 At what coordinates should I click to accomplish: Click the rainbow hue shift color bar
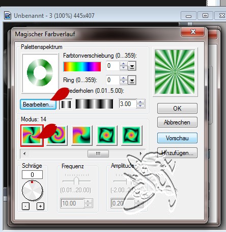(x=82, y=66)
